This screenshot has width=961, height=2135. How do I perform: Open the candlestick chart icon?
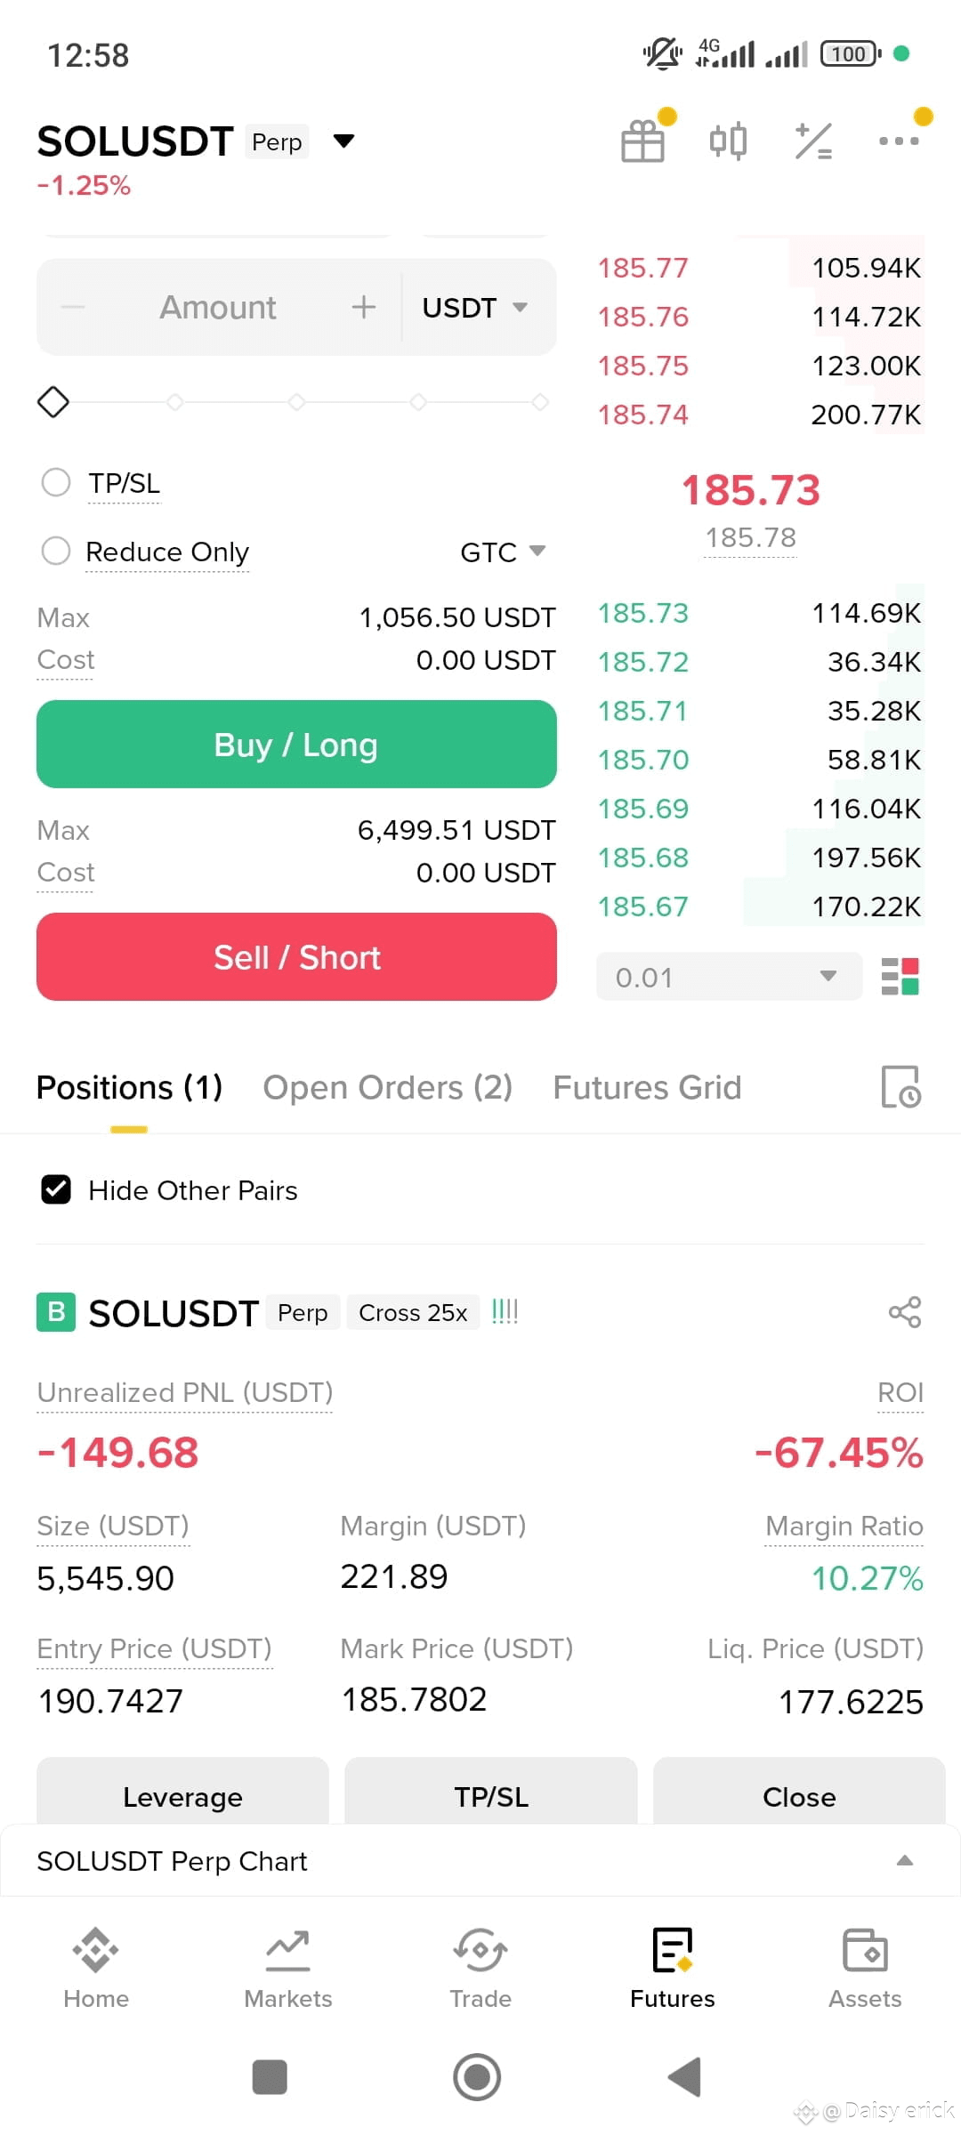click(728, 141)
